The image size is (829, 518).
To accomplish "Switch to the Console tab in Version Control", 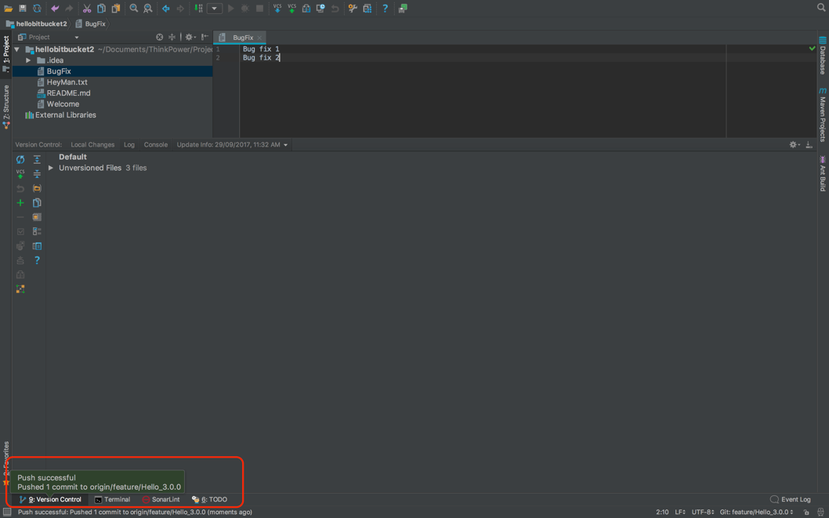I will pos(156,145).
